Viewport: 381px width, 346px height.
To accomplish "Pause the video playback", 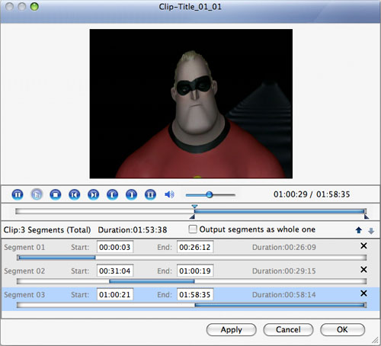I will coord(18,194).
